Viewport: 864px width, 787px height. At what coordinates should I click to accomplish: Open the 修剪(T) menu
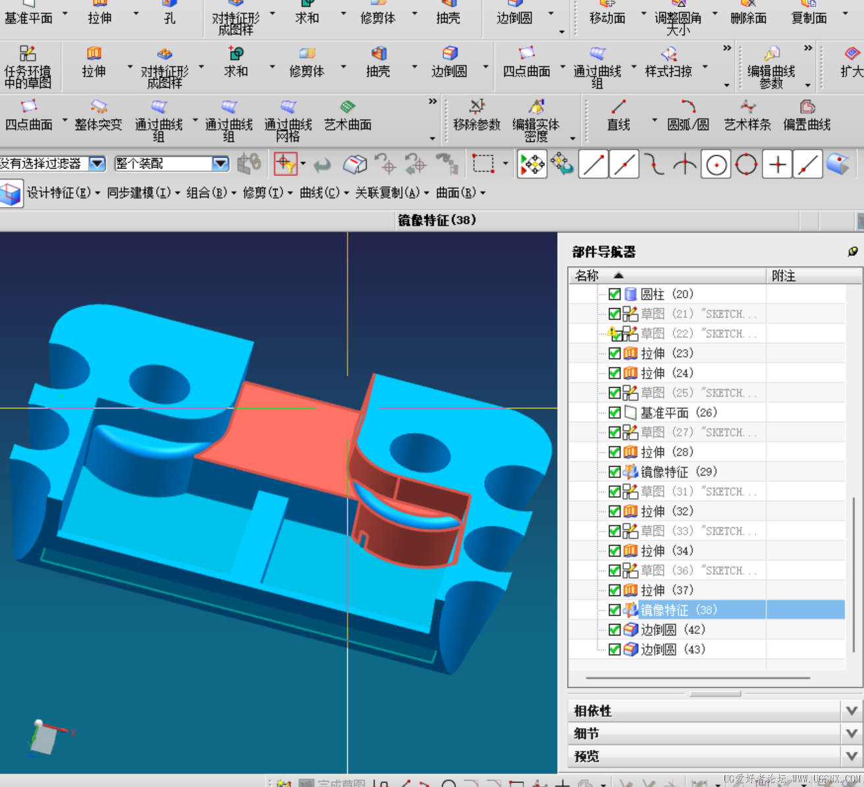(x=268, y=193)
